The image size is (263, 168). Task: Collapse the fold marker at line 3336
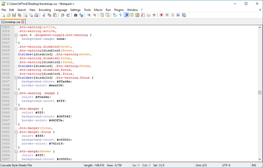click(x=16, y=78)
